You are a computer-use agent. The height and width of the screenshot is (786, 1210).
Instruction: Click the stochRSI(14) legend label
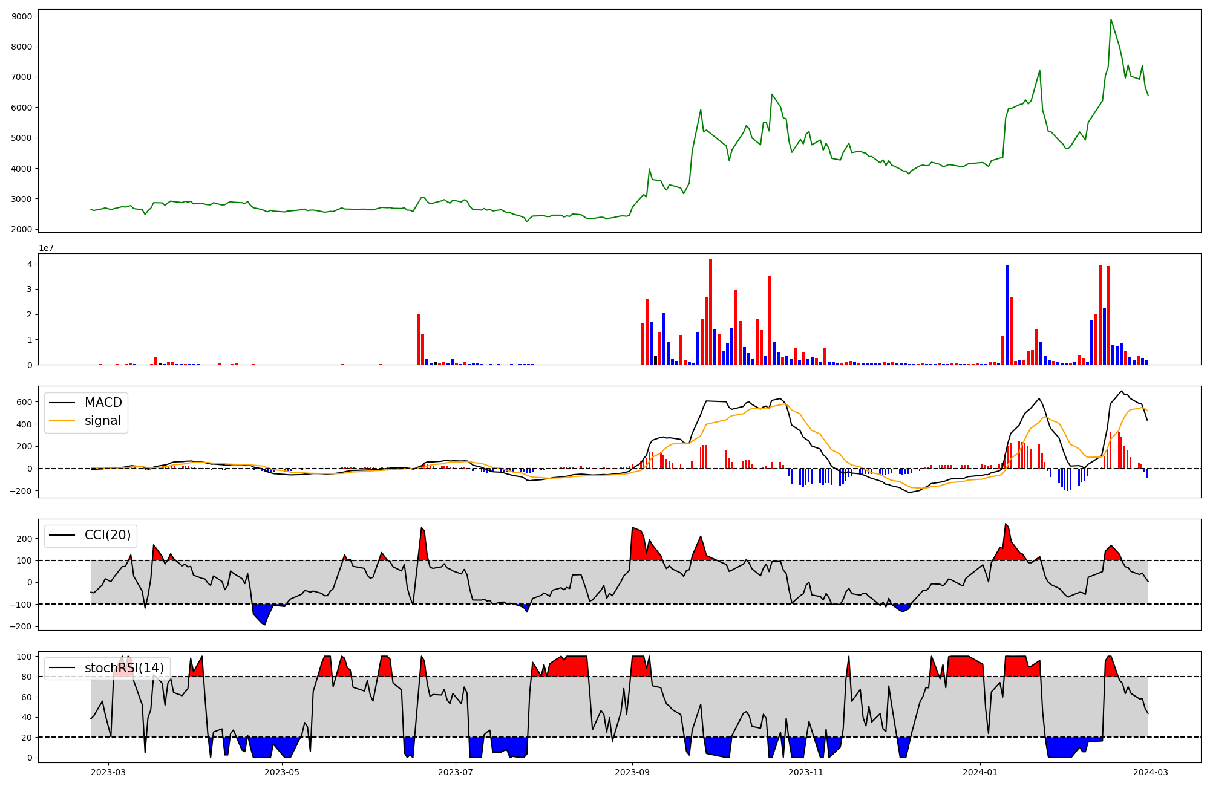pyautogui.click(x=124, y=668)
